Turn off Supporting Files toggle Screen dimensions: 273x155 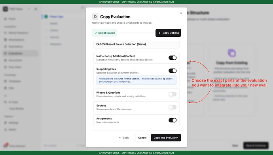click(173, 71)
